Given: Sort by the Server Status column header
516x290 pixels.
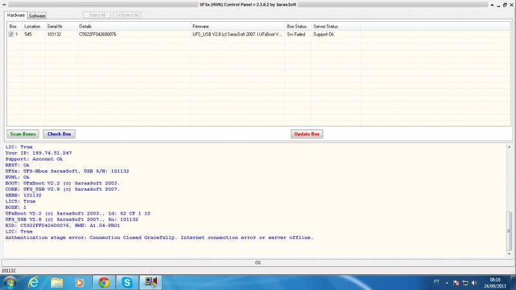Looking at the screenshot, I should coord(335,26).
